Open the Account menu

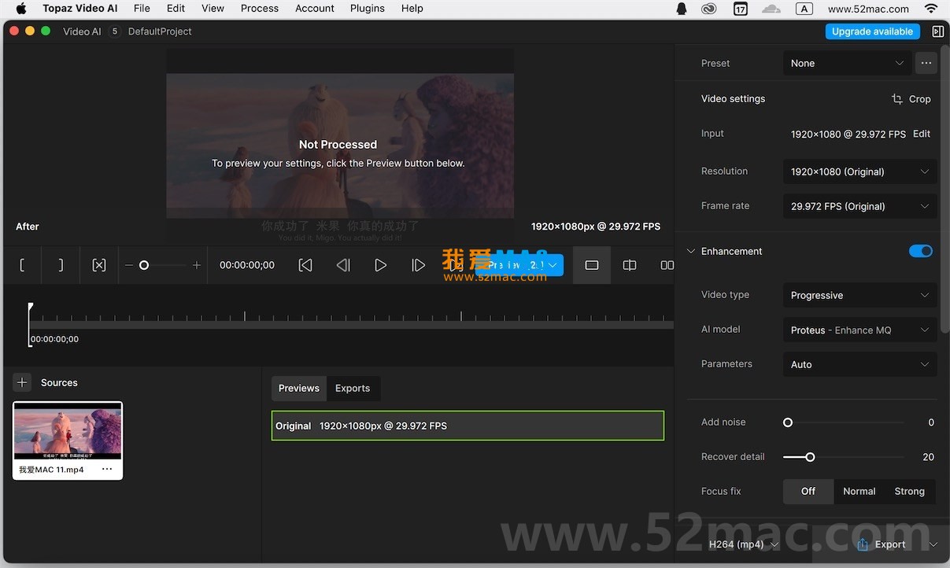click(x=315, y=9)
